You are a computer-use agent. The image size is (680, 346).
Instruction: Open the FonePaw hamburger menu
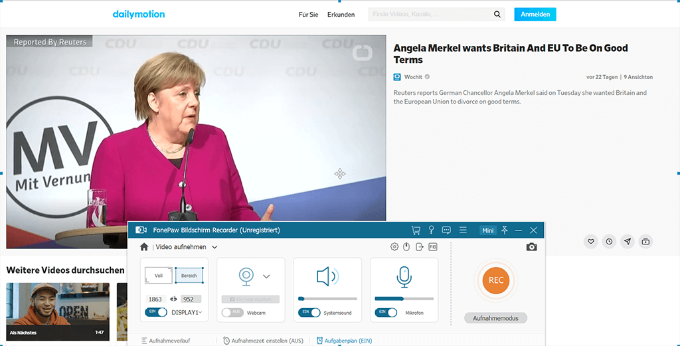click(x=463, y=230)
